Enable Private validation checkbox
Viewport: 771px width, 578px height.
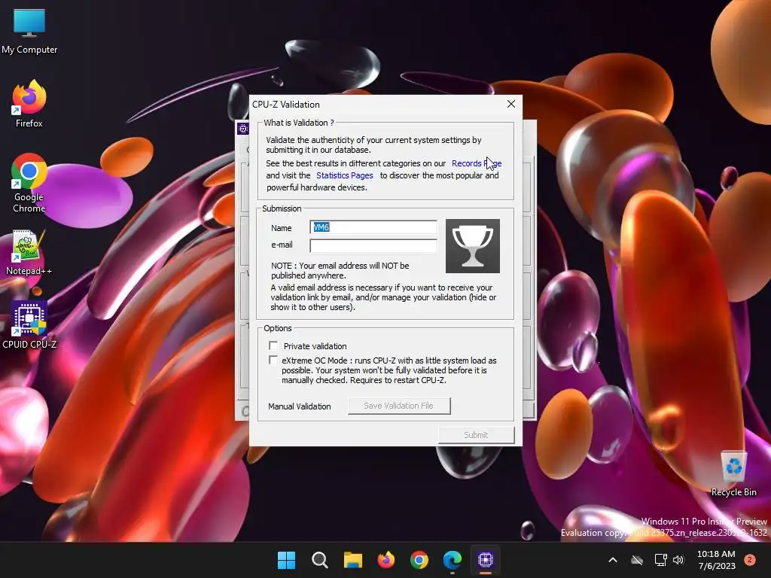(273, 345)
